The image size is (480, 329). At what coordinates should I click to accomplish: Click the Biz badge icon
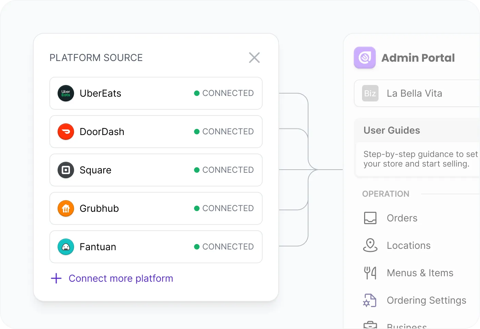tap(370, 93)
